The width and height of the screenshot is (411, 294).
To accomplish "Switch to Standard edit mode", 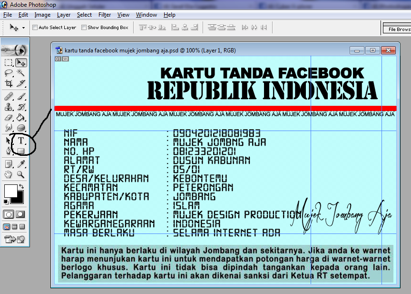I will pos(9,214).
